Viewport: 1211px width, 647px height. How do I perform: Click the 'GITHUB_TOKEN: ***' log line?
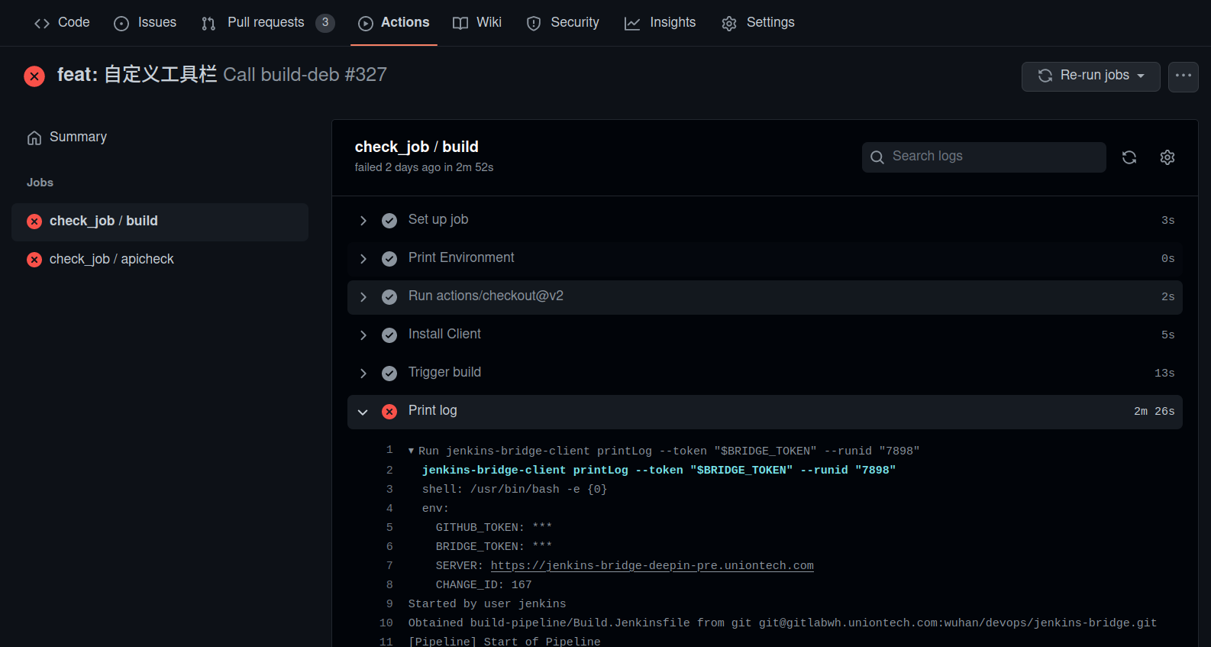coord(493,527)
